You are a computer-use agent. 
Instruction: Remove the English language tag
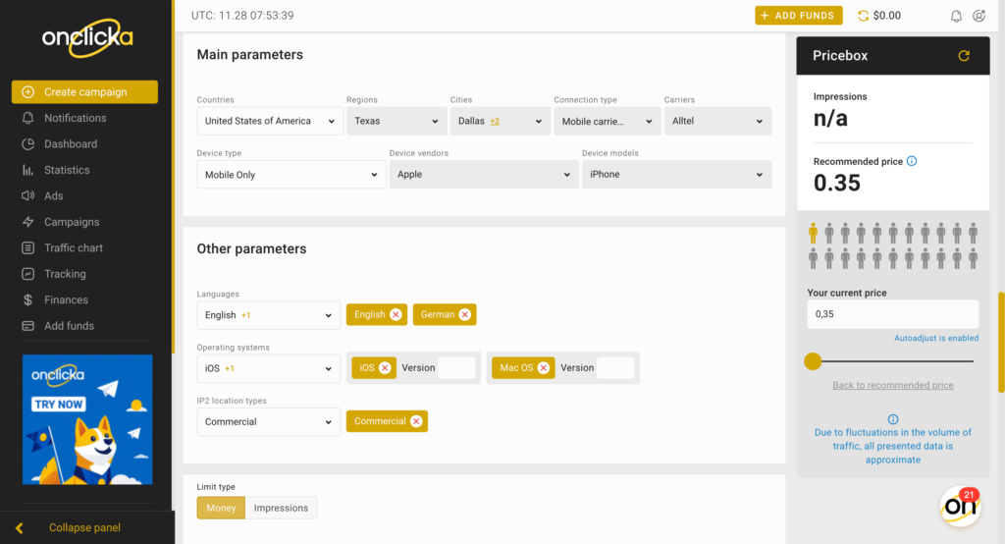396,314
